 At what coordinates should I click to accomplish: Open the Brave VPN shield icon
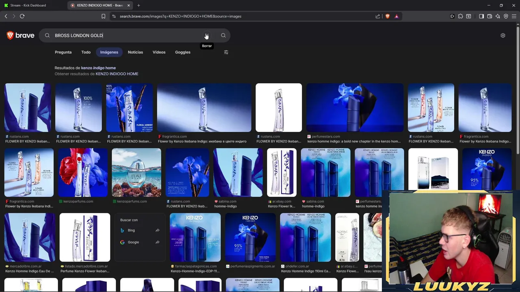click(506, 16)
